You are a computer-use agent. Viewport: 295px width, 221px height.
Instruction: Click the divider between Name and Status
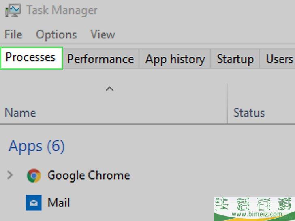click(x=227, y=104)
